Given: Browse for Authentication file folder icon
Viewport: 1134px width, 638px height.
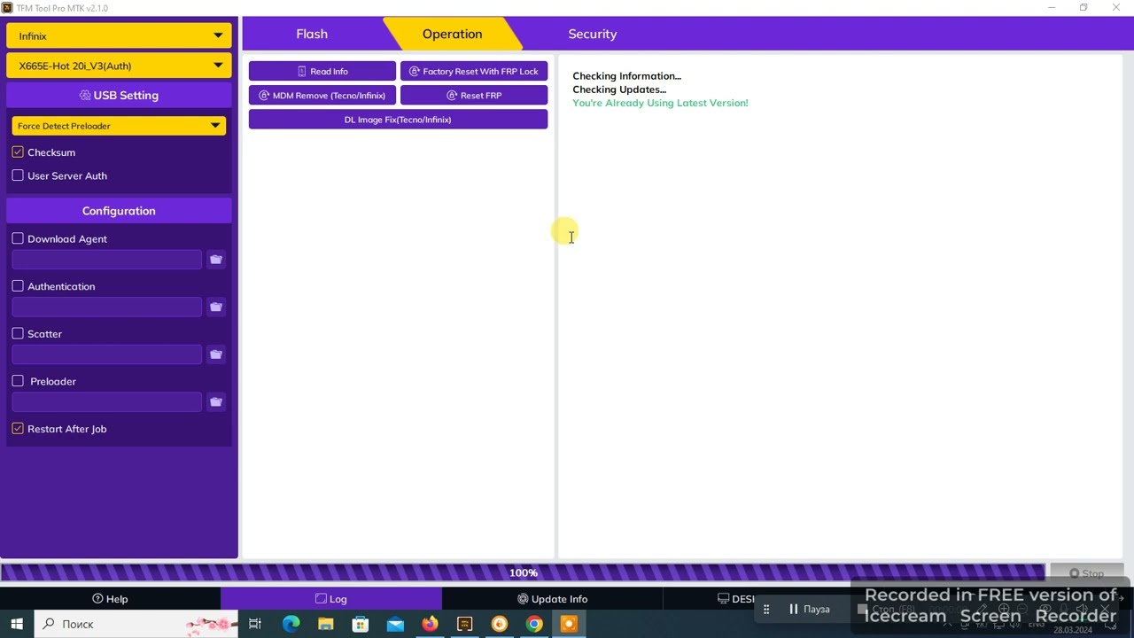Looking at the screenshot, I should click(215, 307).
